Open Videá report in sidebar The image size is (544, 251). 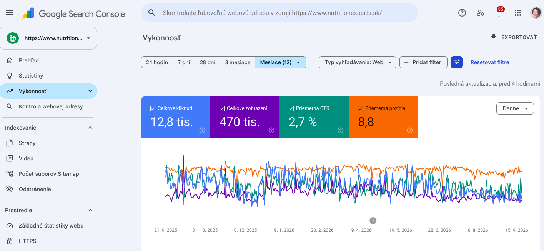(x=48, y=158)
